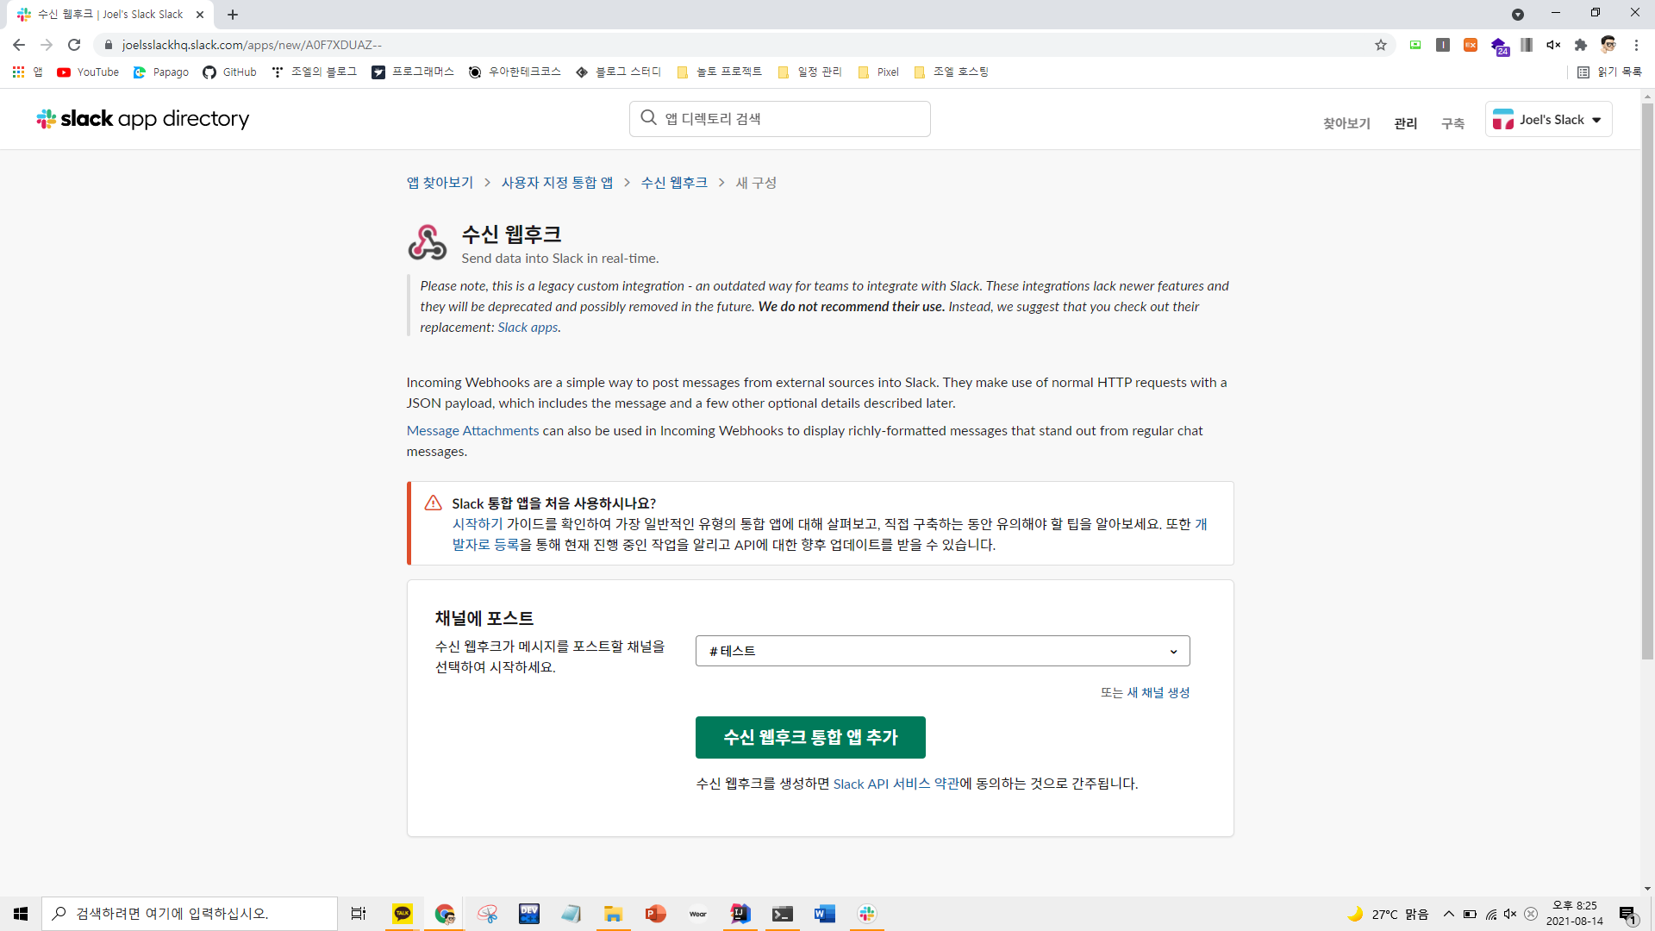The image size is (1655, 931).
Task: Open the PowerPoint taskbar icon
Action: pyautogui.click(x=656, y=914)
